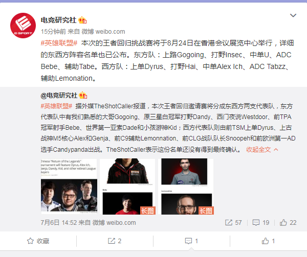Repost using the bottom share icon with 2
This screenshot has height=257, width=307.
tap(115, 241)
